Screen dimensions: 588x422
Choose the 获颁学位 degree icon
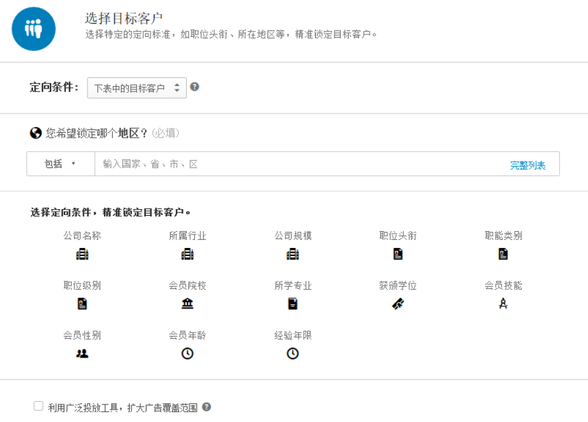coord(398,304)
